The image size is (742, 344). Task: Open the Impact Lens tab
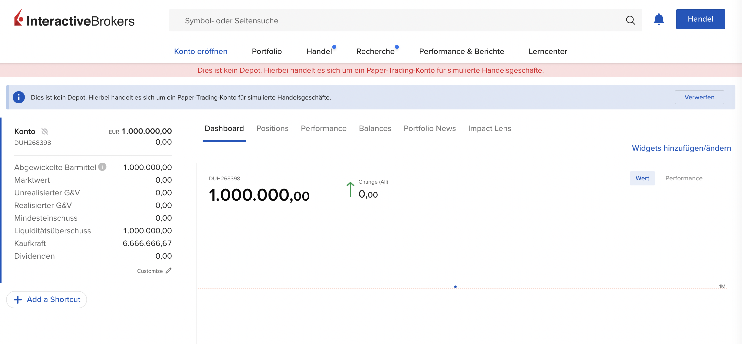[x=489, y=129]
